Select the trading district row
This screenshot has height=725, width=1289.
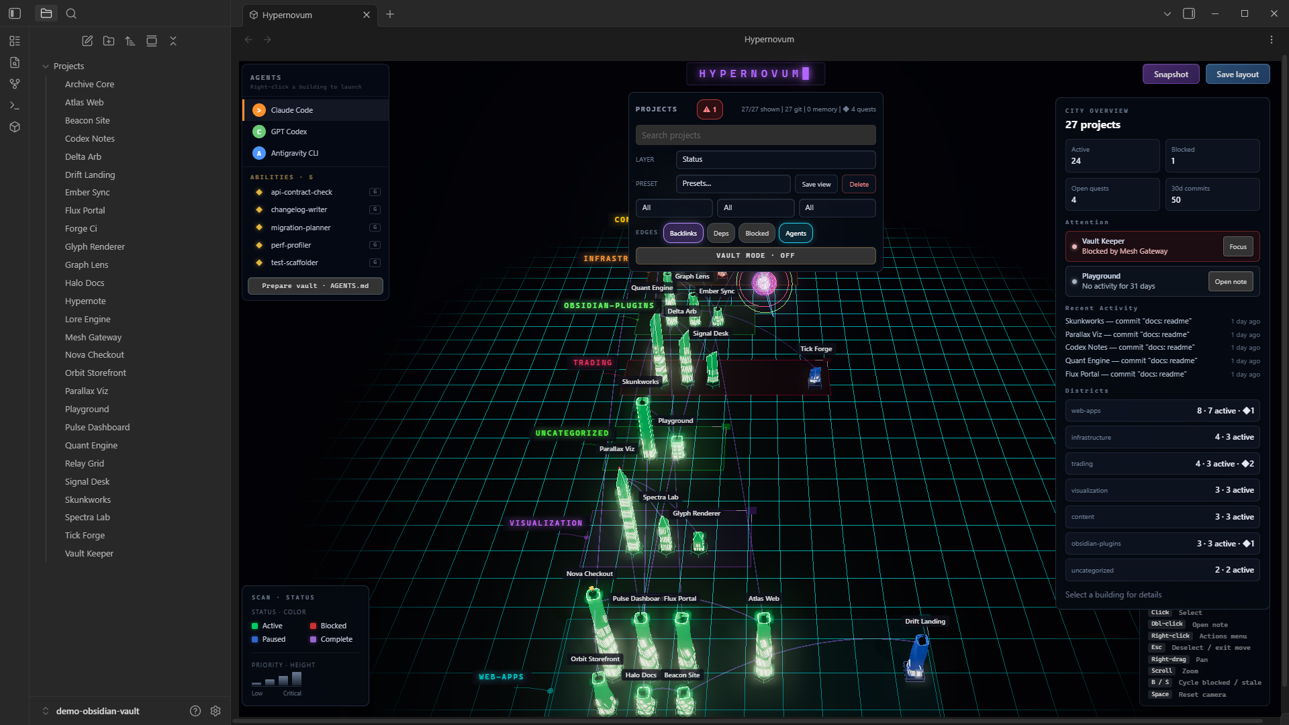pos(1162,464)
